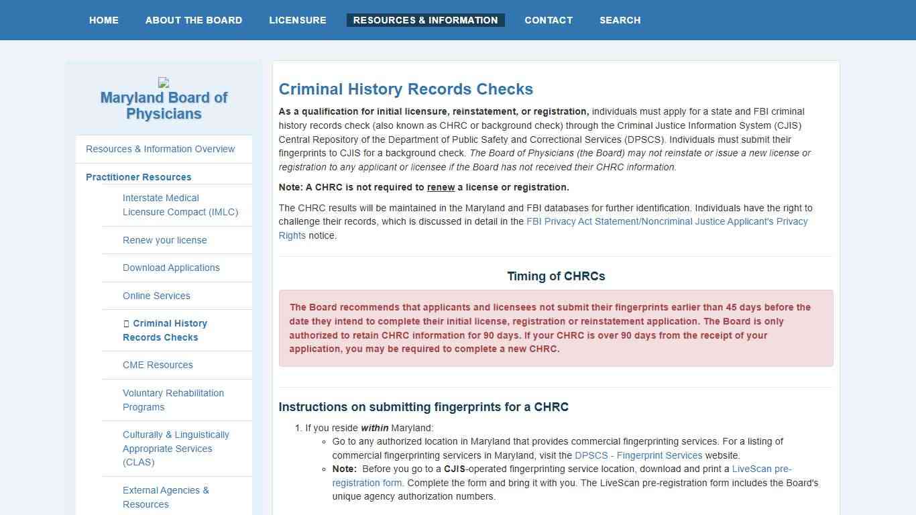The height and width of the screenshot is (515, 916).
Task: Click Renew your license
Action: click(x=165, y=240)
